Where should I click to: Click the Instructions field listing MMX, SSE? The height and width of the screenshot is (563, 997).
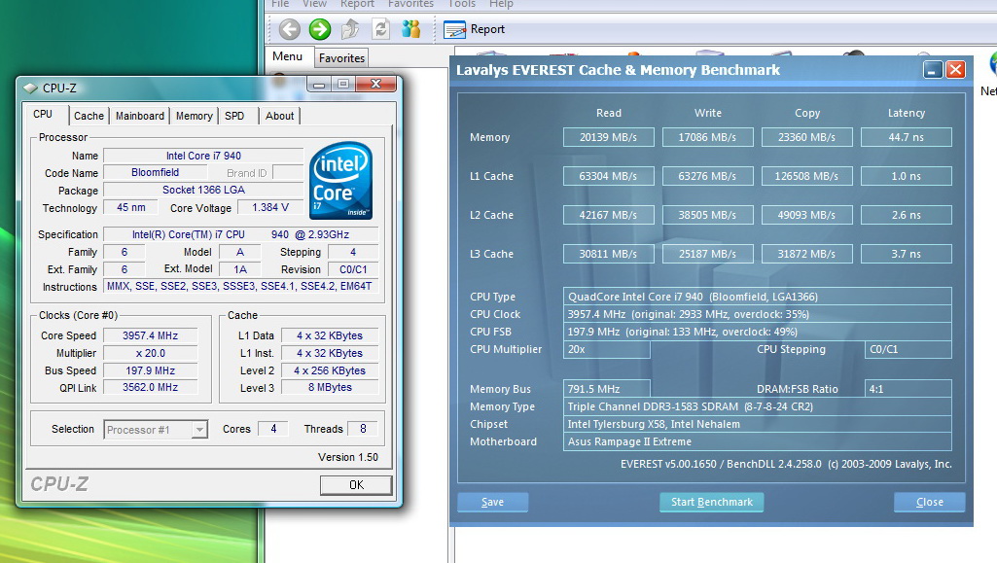tap(240, 287)
